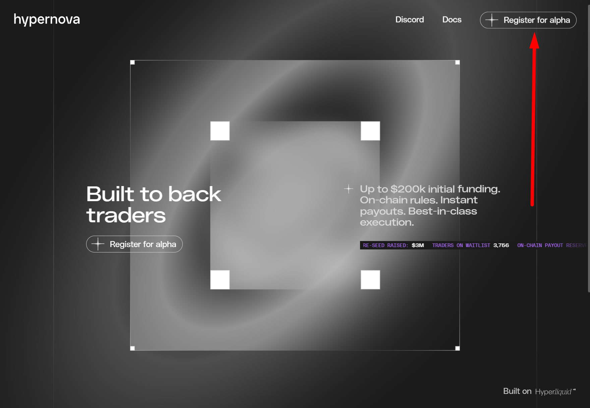
Task: Open the Discord link in navigation
Action: tap(410, 20)
